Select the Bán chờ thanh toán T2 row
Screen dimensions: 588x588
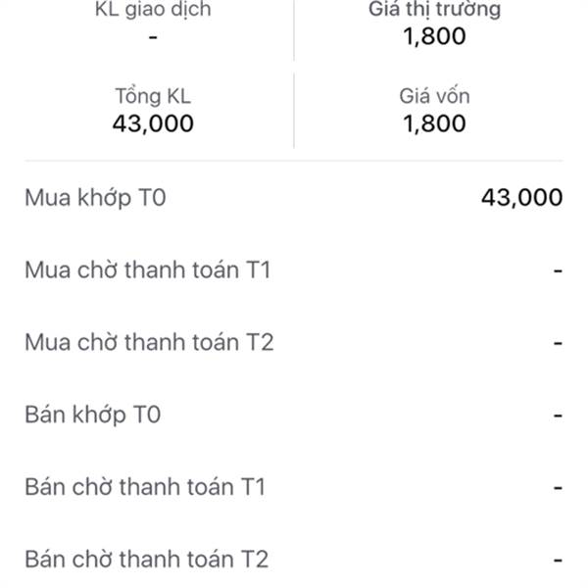[x=146, y=560]
